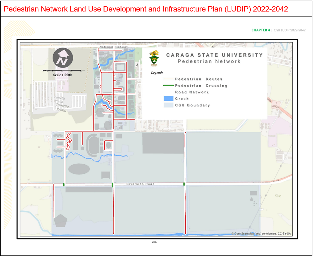Screen dimensions: 313x257
Task: Click the north arrow compass icon
Action: pyautogui.click(x=63, y=58)
